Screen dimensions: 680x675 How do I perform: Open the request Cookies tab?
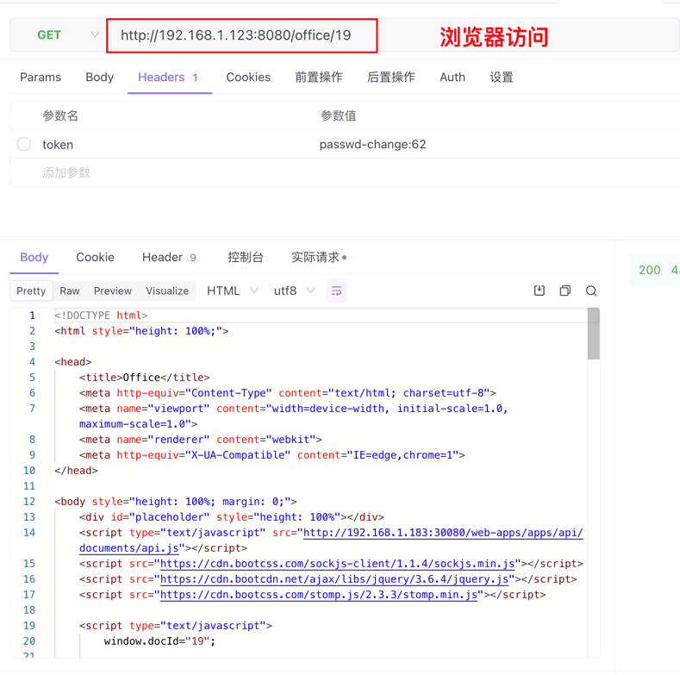(x=248, y=78)
